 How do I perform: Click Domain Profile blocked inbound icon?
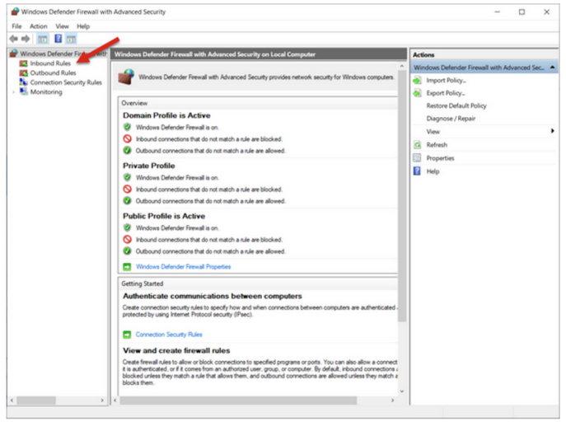pyautogui.click(x=127, y=138)
